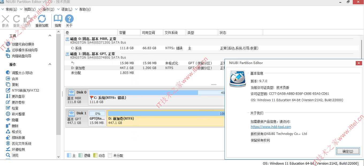The width and height of the screenshot is (364, 166).
Task: Click the 执行 (apply) toolbar icon
Action: click(28, 19)
